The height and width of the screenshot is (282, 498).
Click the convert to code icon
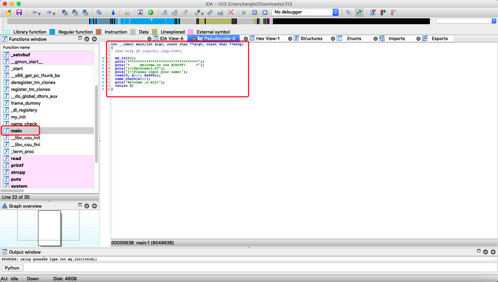pos(164,12)
